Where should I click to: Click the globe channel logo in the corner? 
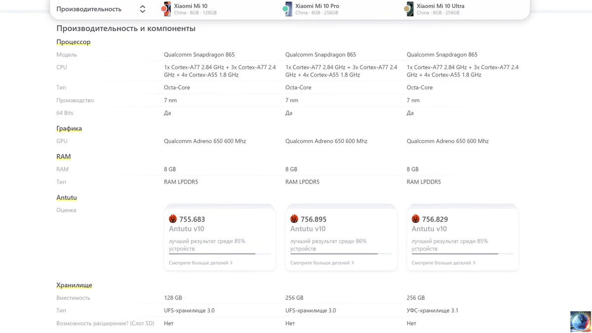580,321
